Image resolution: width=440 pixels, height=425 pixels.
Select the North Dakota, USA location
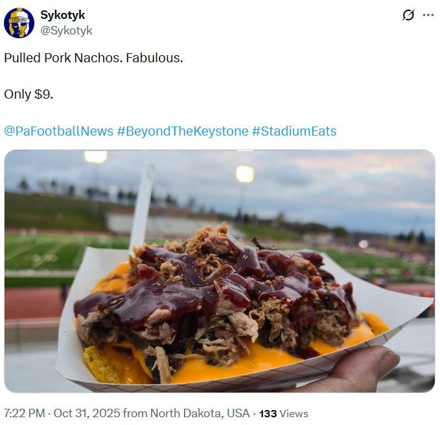200,413
